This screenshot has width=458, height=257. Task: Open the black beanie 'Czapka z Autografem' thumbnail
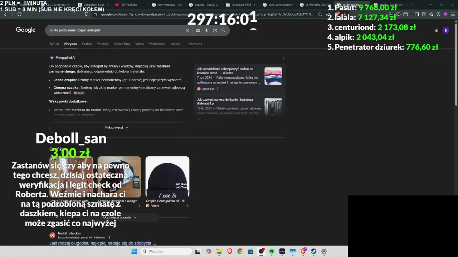(x=167, y=177)
